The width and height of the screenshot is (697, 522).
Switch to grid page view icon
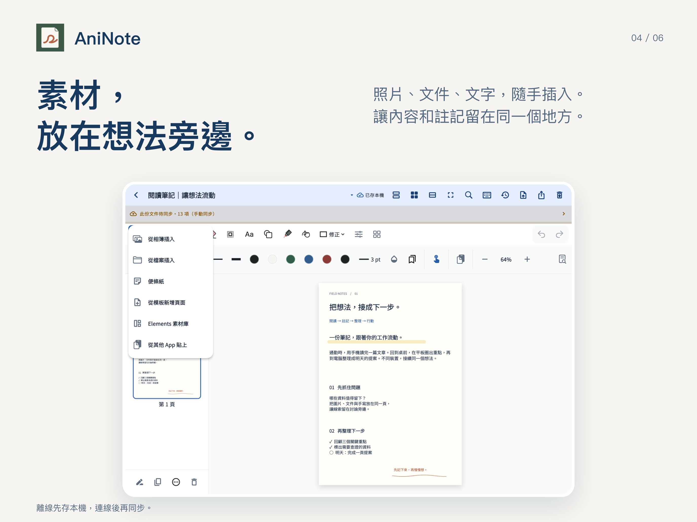click(414, 195)
